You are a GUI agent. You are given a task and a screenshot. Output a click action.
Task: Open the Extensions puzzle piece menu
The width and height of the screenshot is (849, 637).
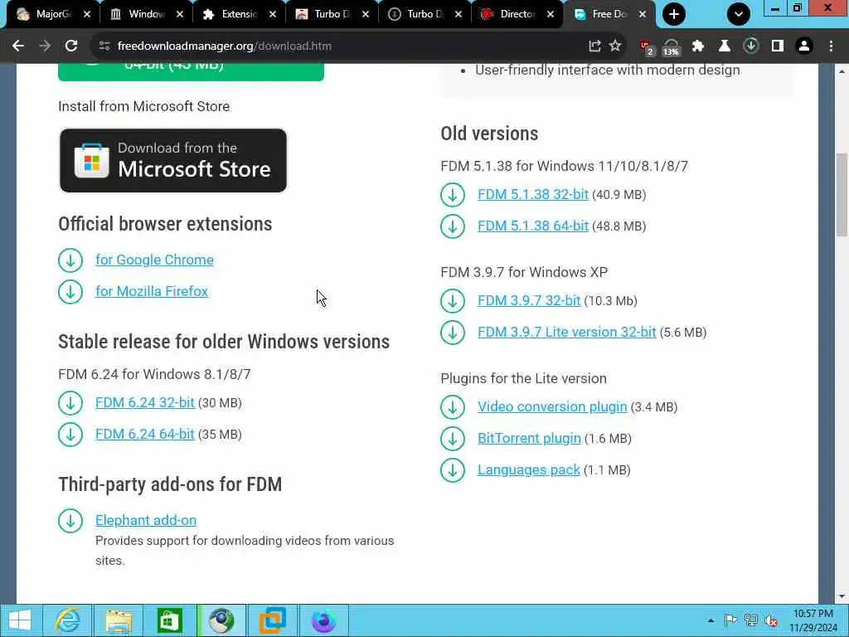coord(698,46)
